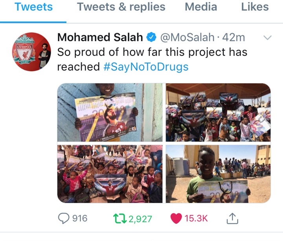The width and height of the screenshot is (283, 241).
Task: Go to the Likes tab
Action: pyautogui.click(x=255, y=7)
